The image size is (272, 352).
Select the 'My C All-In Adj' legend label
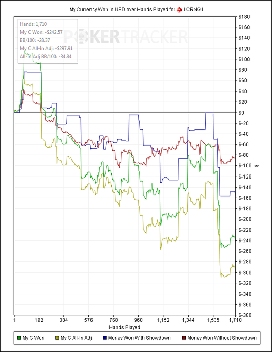click(76, 338)
